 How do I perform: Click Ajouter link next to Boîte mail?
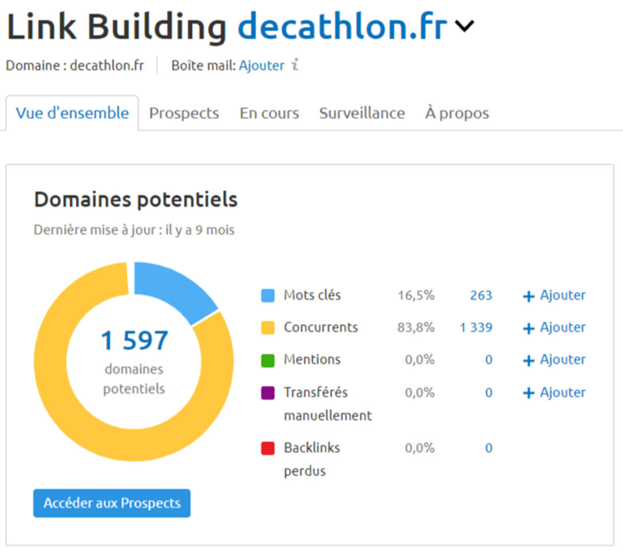point(261,66)
